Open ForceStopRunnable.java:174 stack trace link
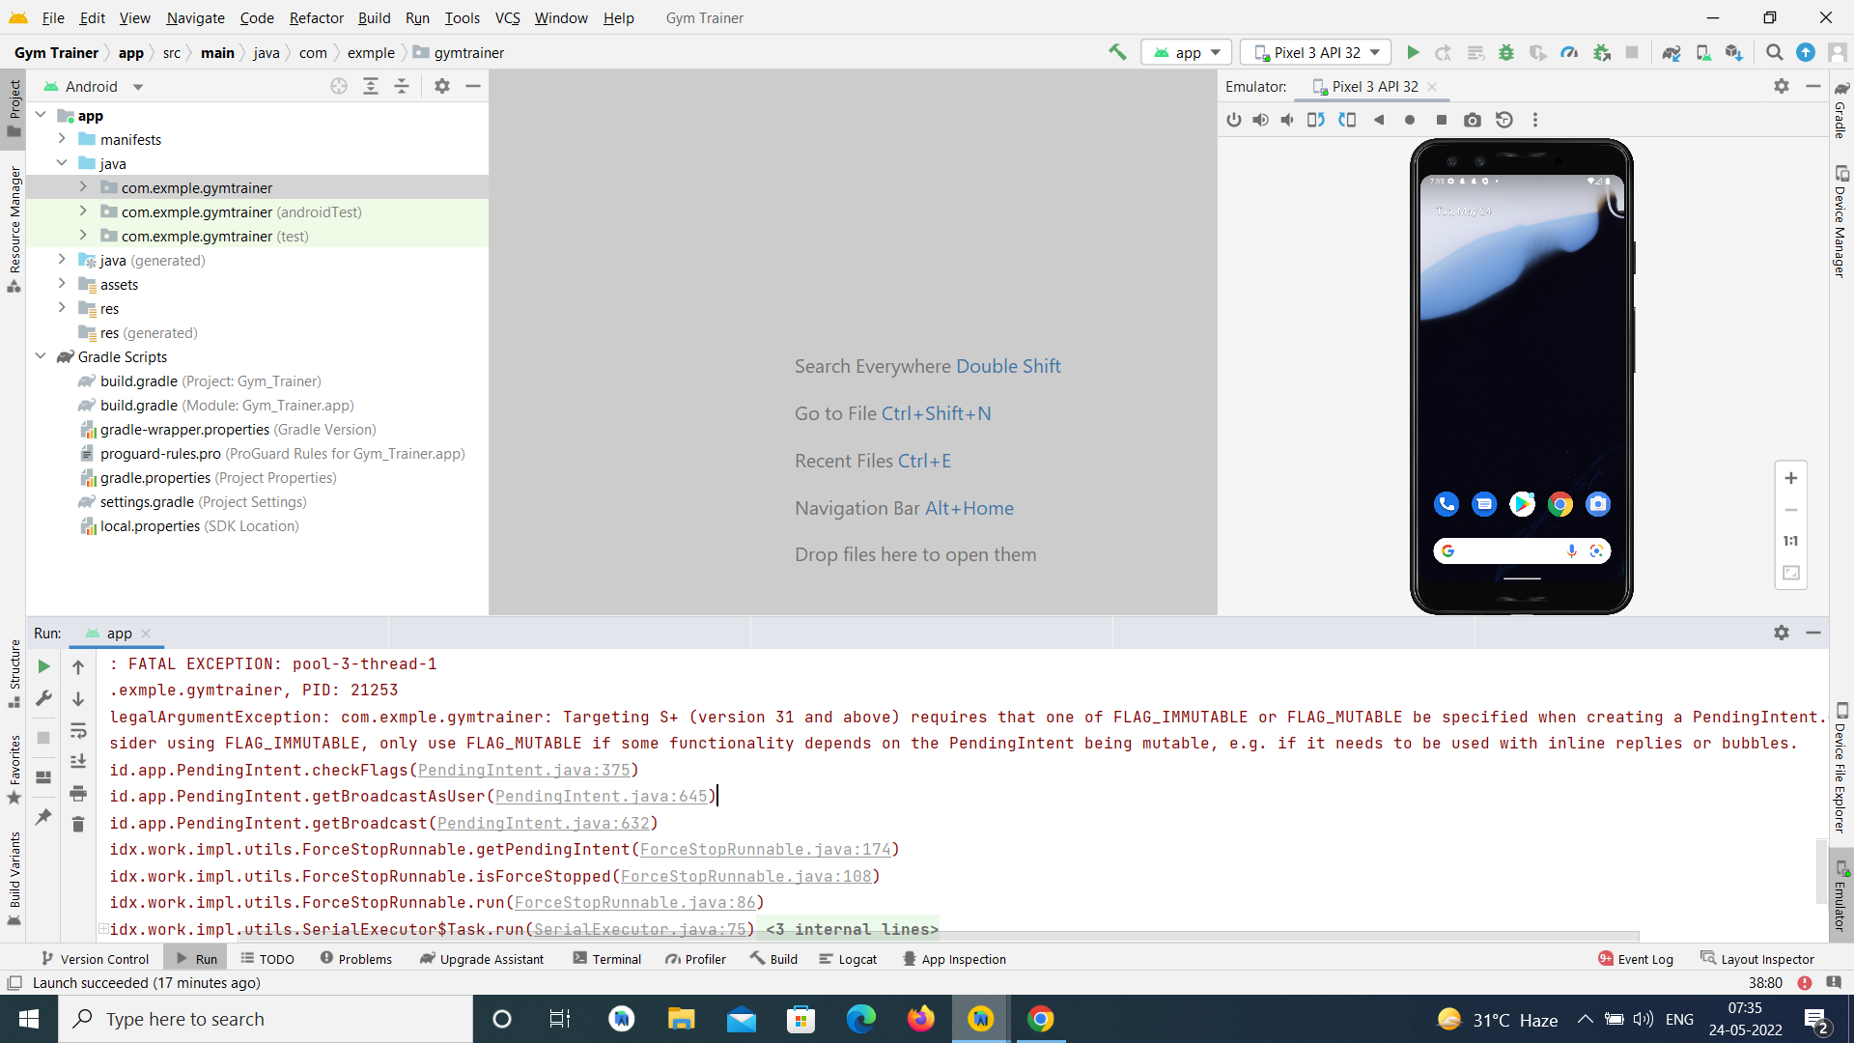This screenshot has height=1043, width=1854. [765, 849]
